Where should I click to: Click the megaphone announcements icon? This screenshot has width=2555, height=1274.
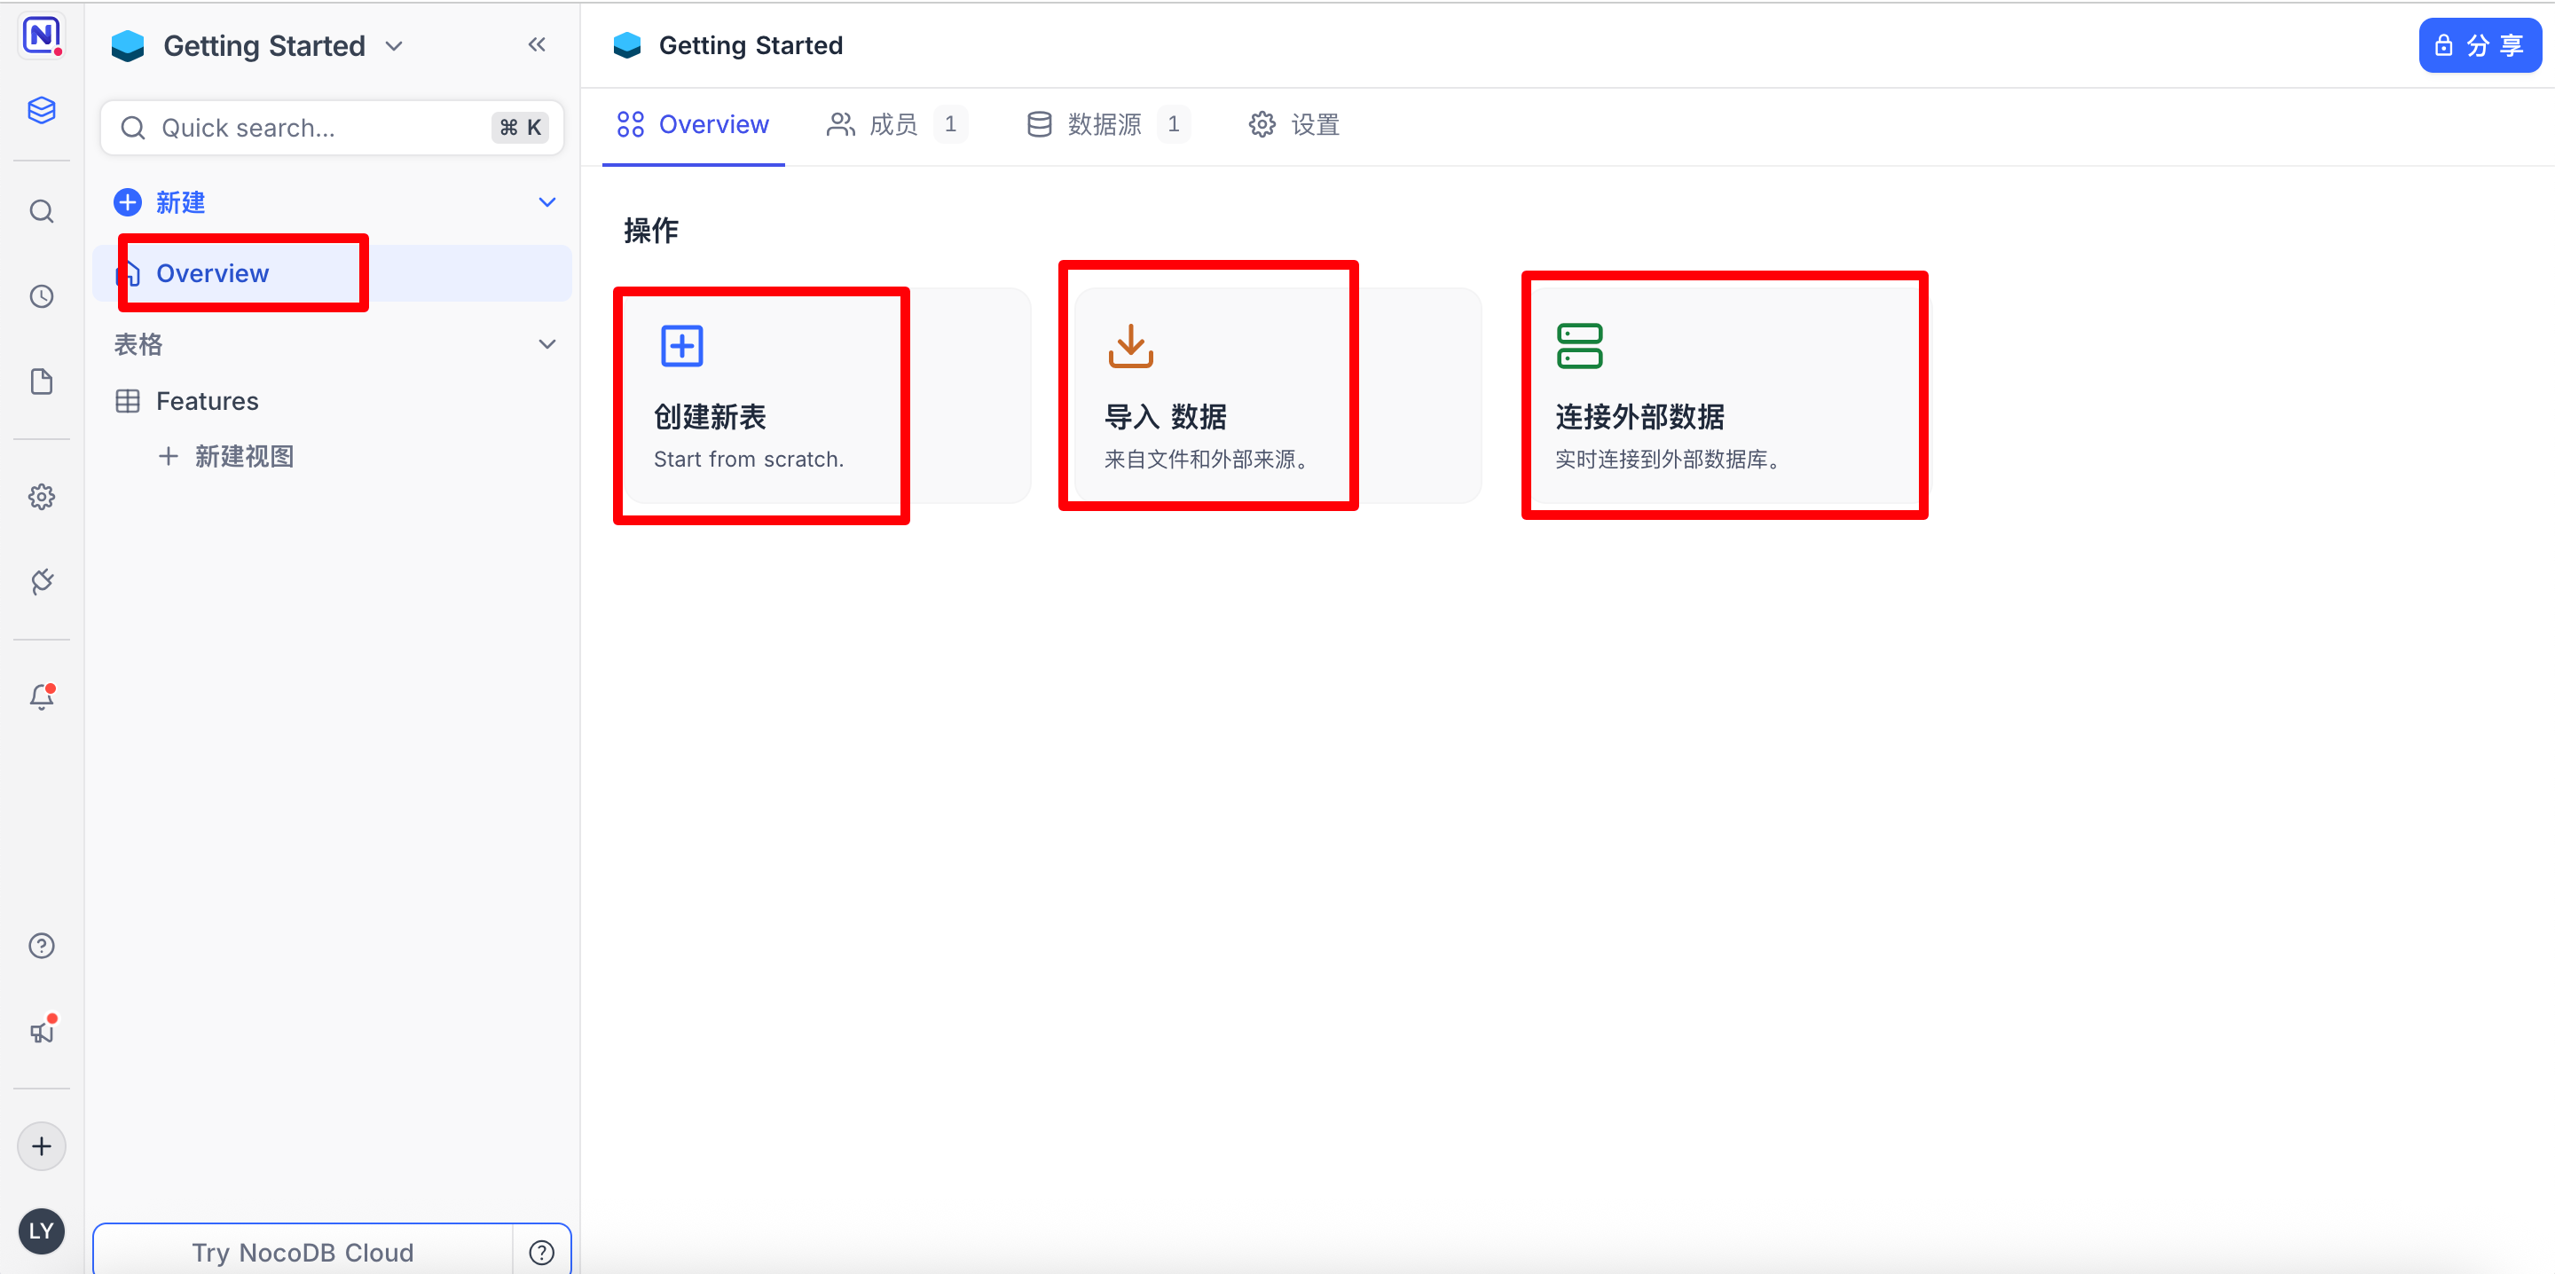[x=42, y=1031]
